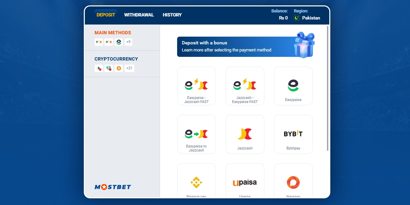410x205 pixels.
Task: Choose Easypaisa - Jazzcash FAST payment method
Action: (x=196, y=86)
